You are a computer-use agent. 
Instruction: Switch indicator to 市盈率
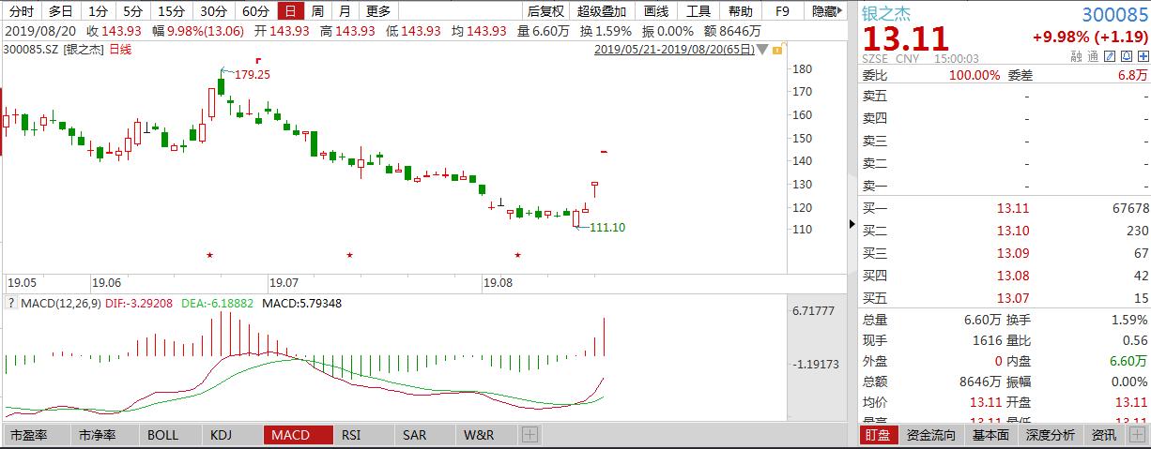pyautogui.click(x=28, y=435)
